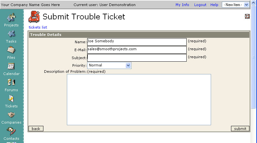Screen dimensions: 257x143
Task: Open the Companies handshake icon
Action: pos(11,115)
